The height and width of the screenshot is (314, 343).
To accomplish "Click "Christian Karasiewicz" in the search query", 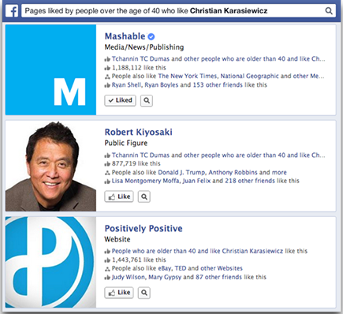I will click(x=229, y=11).
